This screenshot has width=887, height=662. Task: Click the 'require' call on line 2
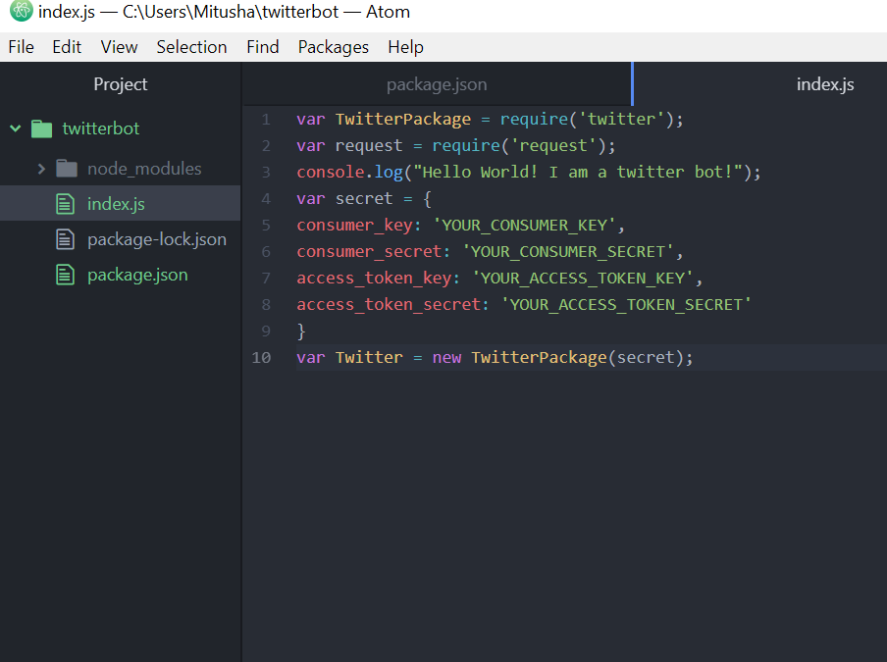click(466, 146)
